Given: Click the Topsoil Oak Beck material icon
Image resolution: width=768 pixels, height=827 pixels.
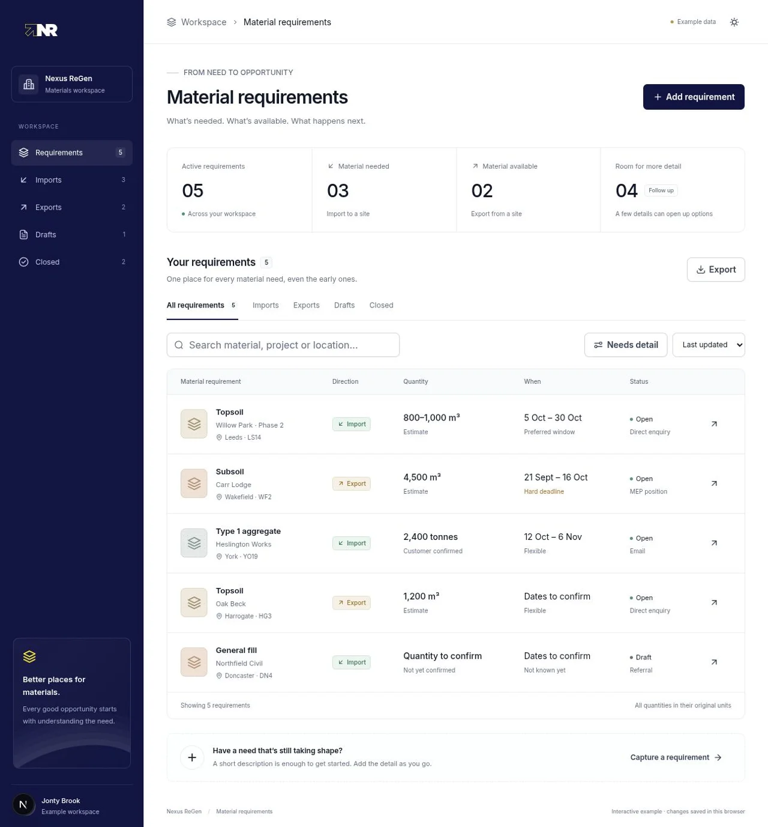Looking at the screenshot, I should (x=194, y=602).
